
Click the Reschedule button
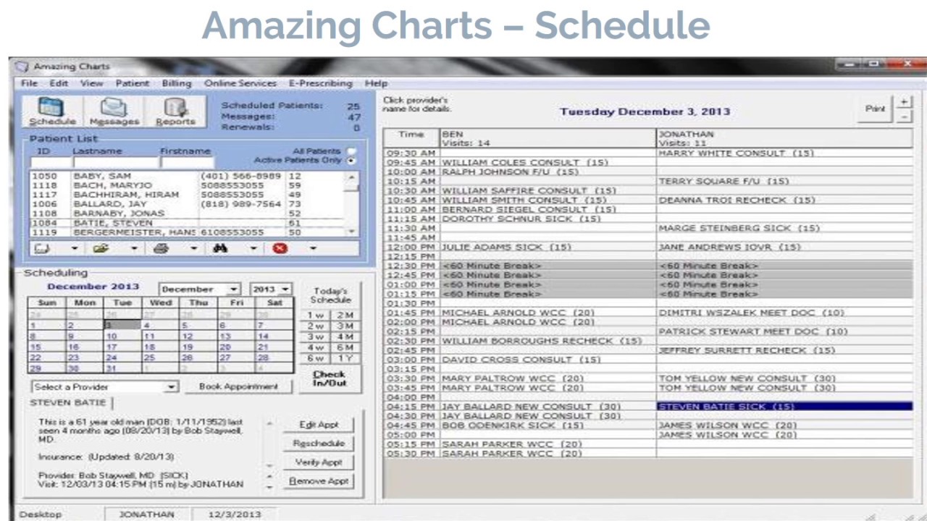[x=319, y=444]
